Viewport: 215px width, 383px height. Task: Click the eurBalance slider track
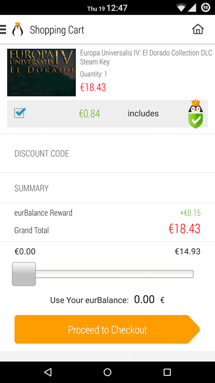click(x=114, y=274)
